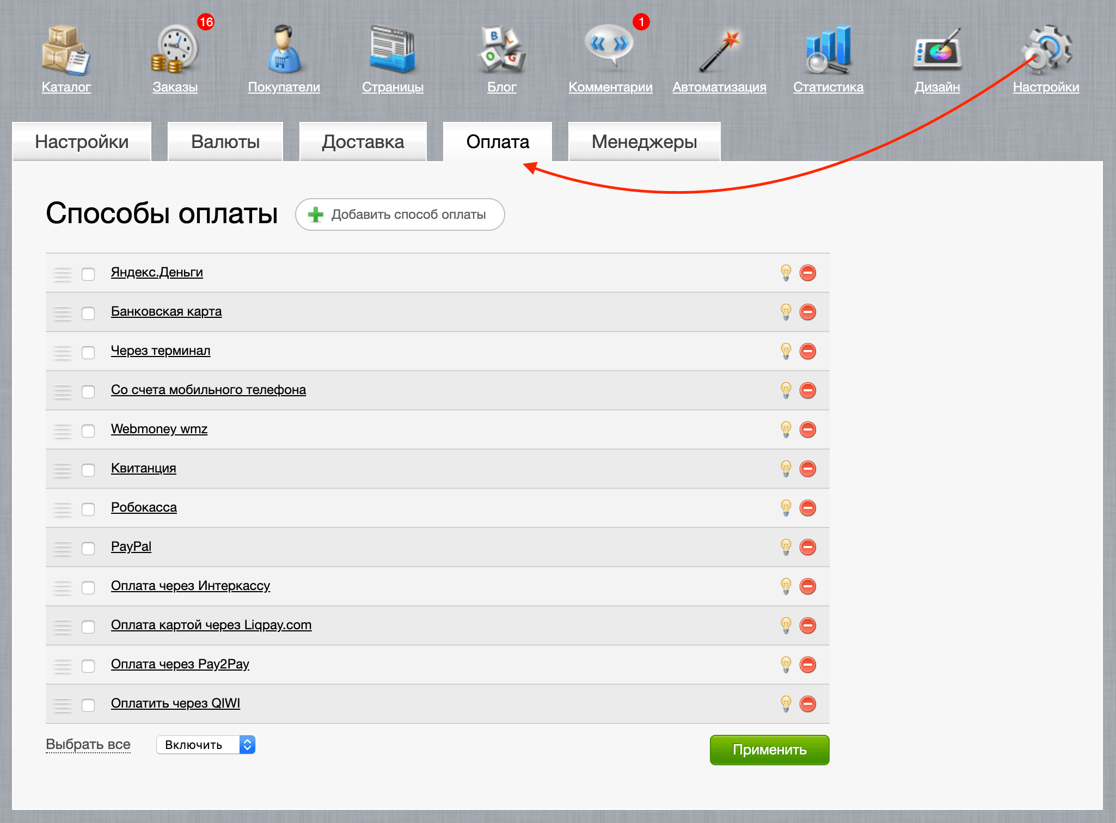Check the checkbox next to Яндекс.Деньги
The image size is (1116, 823).
(88, 275)
